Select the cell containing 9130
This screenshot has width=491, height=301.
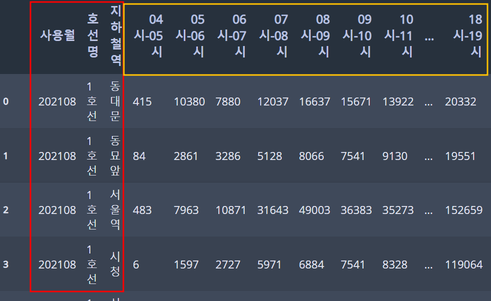(x=395, y=156)
